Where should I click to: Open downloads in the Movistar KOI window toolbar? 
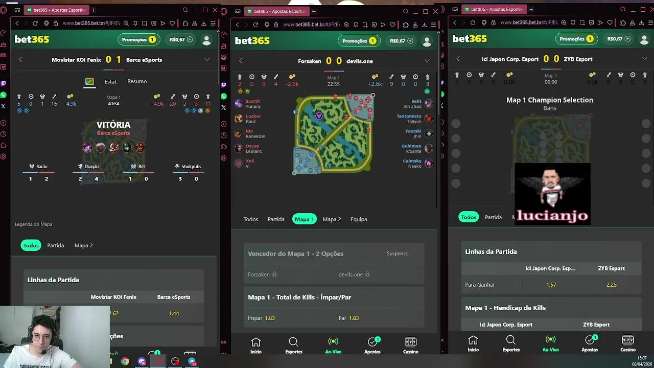tap(203, 23)
